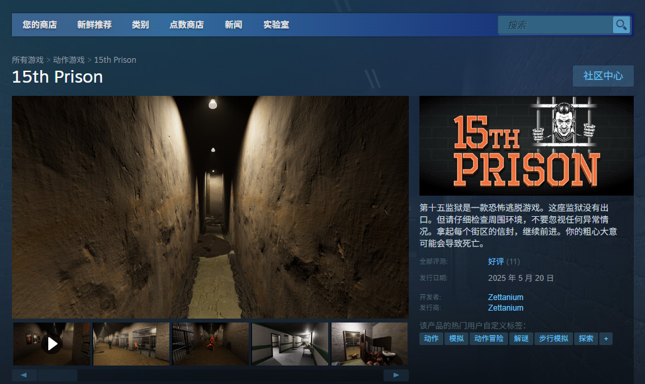Click the search input field
Viewport: 645px width, 384px height.
556,25
